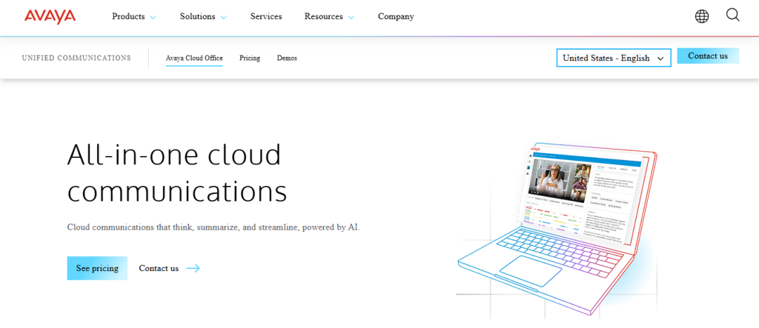This screenshot has height=328, width=759.
Task: Go to the Demos tab
Action: (x=287, y=58)
